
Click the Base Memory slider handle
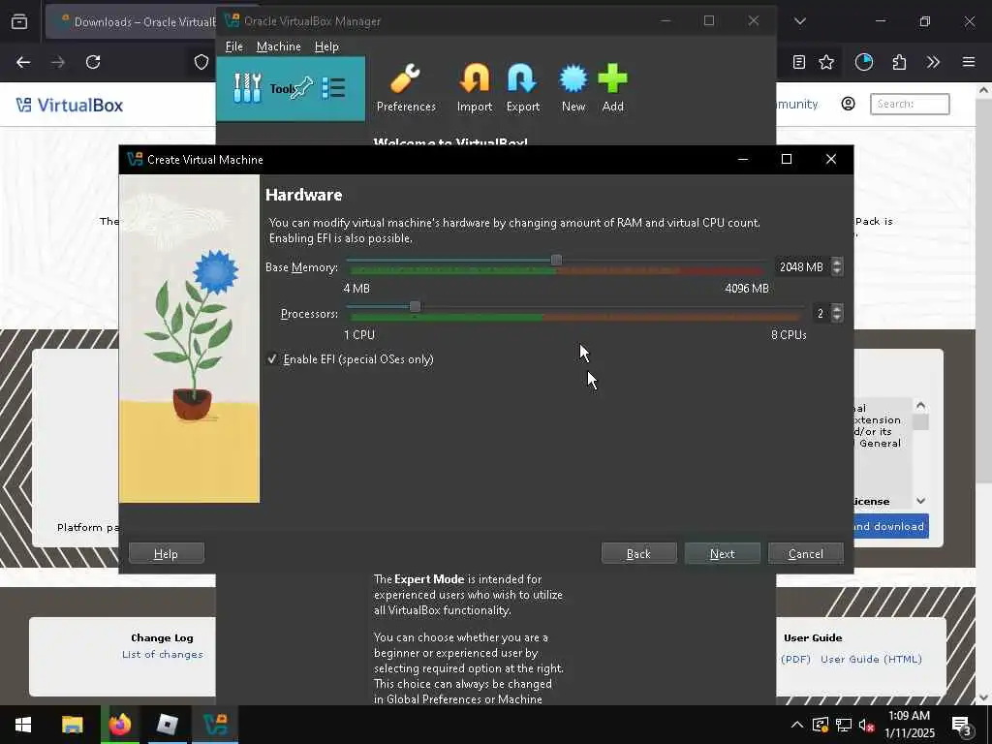pyautogui.click(x=556, y=260)
